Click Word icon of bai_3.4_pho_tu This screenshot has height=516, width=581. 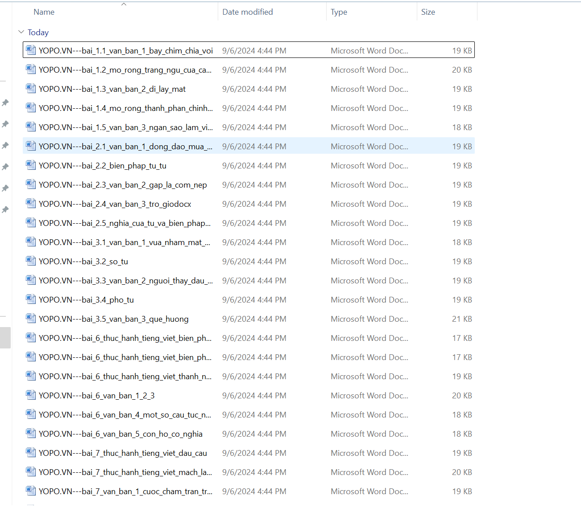click(31, 299)
